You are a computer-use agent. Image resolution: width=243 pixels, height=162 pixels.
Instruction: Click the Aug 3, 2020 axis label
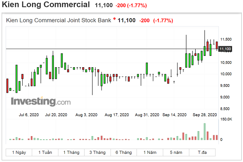click(x=86, y=115)
